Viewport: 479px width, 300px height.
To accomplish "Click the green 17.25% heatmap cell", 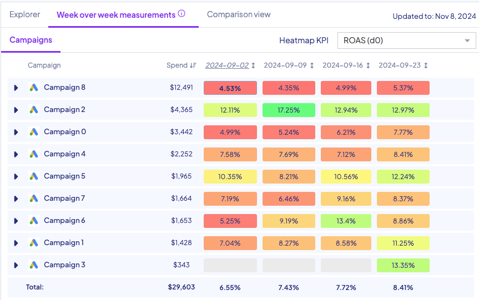I will coord(289,110).
